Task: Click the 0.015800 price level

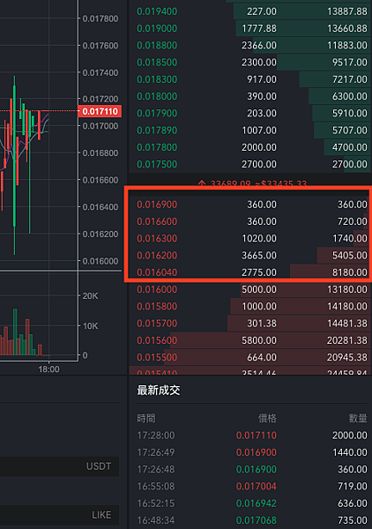Action: click(x=157, y=306)
